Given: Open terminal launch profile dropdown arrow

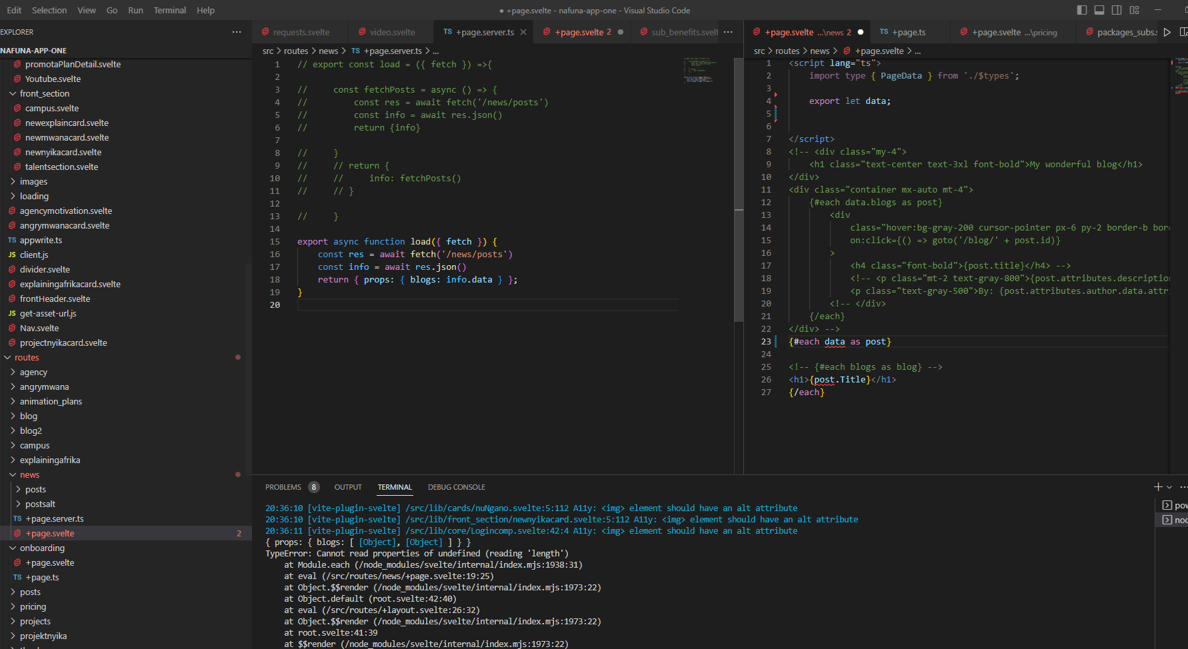Looking at the screenshot, I should (x=1169, y=487).
